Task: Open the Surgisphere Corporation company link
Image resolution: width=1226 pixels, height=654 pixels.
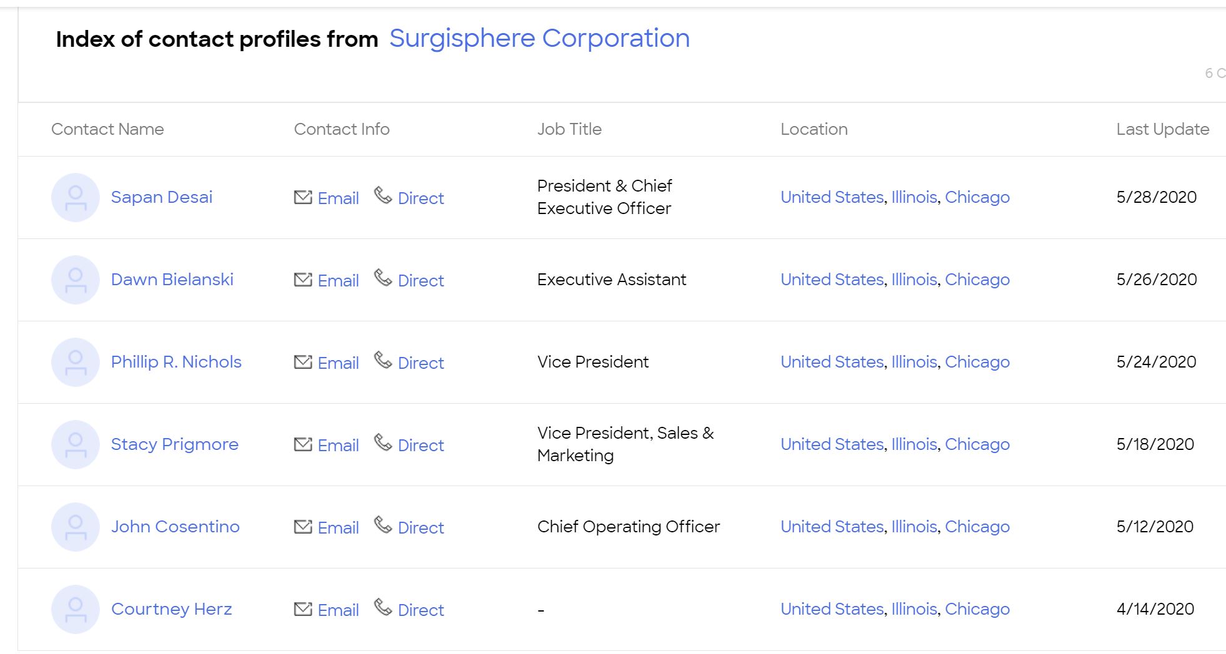Action: tap(539, 39)
